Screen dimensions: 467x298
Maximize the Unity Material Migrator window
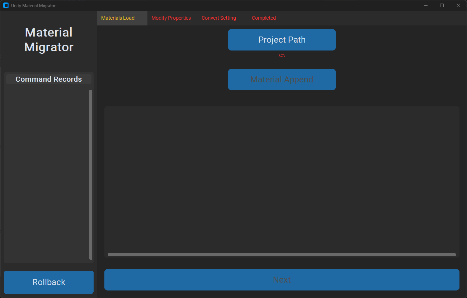coord(442,5)
